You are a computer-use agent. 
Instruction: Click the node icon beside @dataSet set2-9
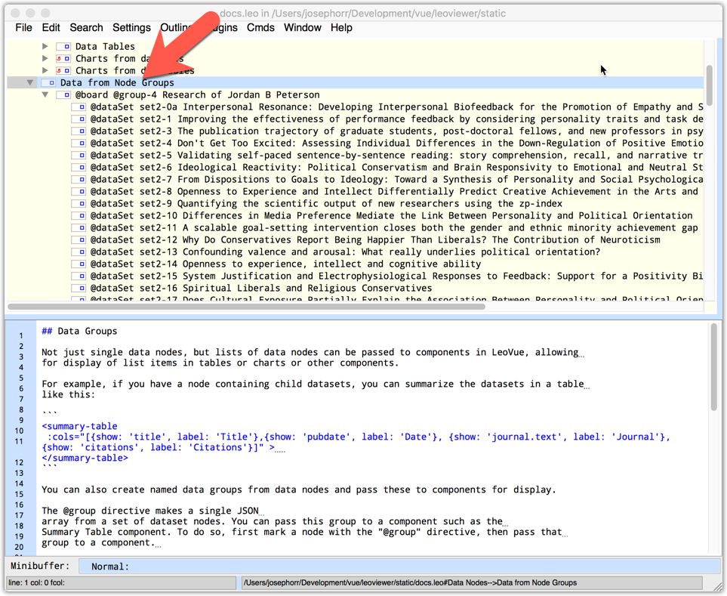(82, 203)
